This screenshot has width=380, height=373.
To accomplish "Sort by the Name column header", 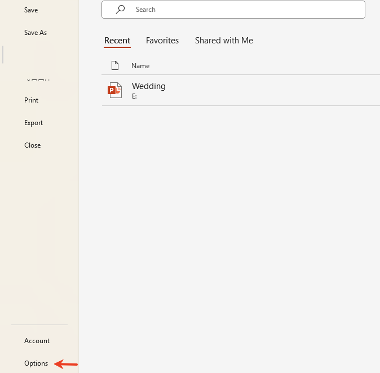I will tap(140, 65).
